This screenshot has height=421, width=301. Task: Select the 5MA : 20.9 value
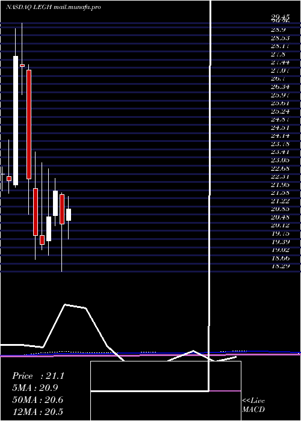click(x=35, y=388)
